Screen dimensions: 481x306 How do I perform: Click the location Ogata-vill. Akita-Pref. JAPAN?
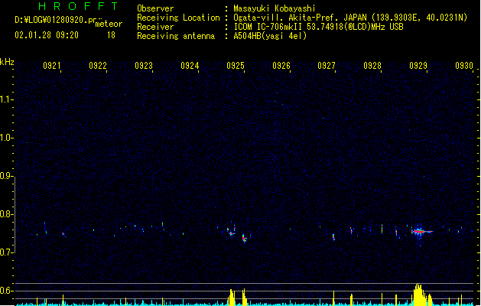(x=300, y=18)
